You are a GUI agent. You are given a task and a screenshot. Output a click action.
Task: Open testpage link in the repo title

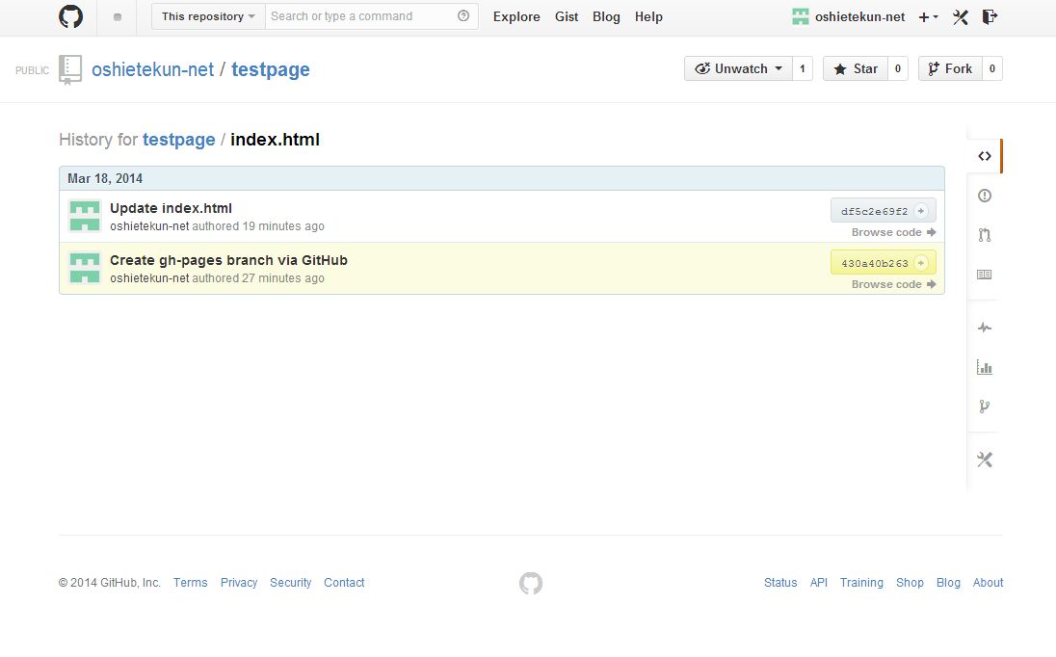pos(271,69)
